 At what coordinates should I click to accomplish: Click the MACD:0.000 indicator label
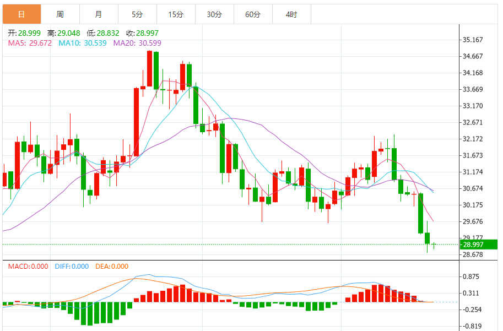pos(28,266)
